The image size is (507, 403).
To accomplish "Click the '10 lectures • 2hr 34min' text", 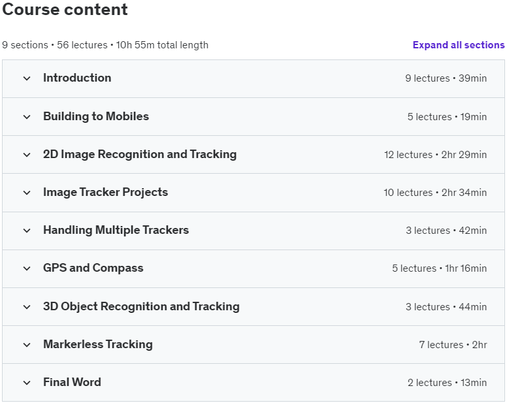I will (435, 193).
